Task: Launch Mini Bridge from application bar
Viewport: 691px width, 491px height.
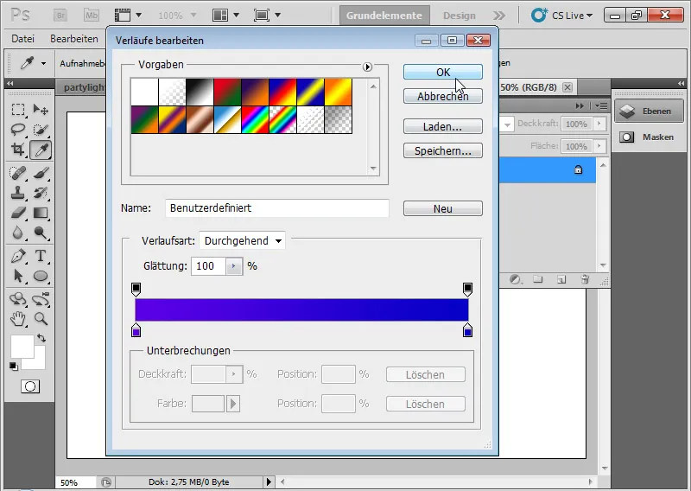Action: pyautogui.click(x=92, y=16)
